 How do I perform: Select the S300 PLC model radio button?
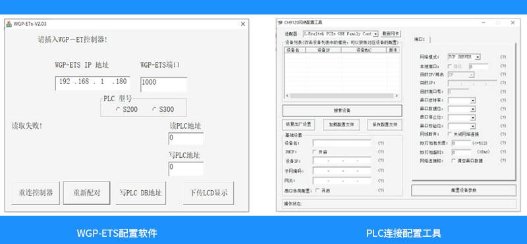pyautogui.click(x=154, y=109)
